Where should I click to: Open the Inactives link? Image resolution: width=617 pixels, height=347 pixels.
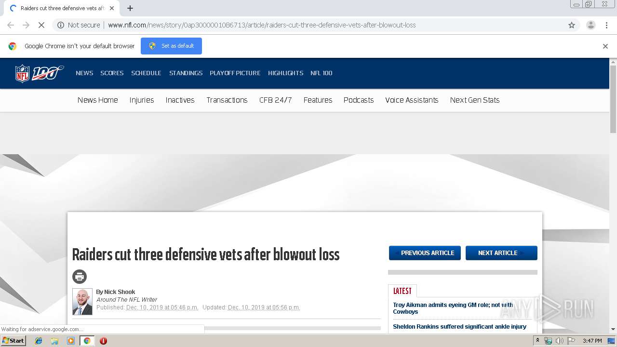point(180,100)
